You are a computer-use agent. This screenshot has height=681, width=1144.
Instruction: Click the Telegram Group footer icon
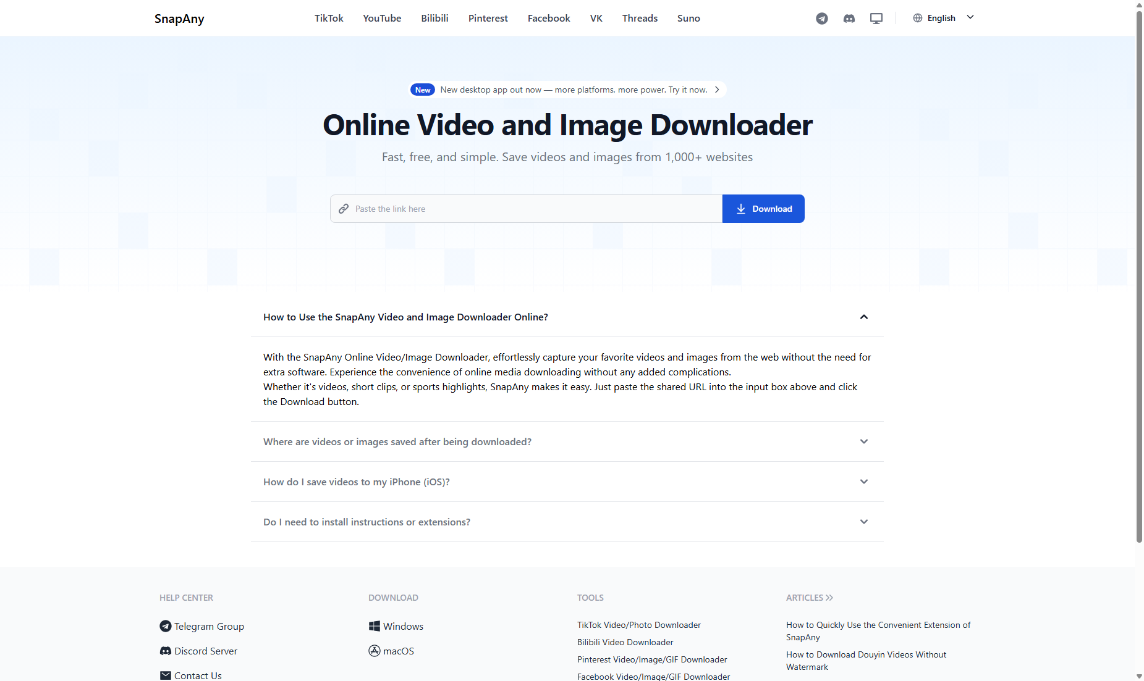(165, 626)
